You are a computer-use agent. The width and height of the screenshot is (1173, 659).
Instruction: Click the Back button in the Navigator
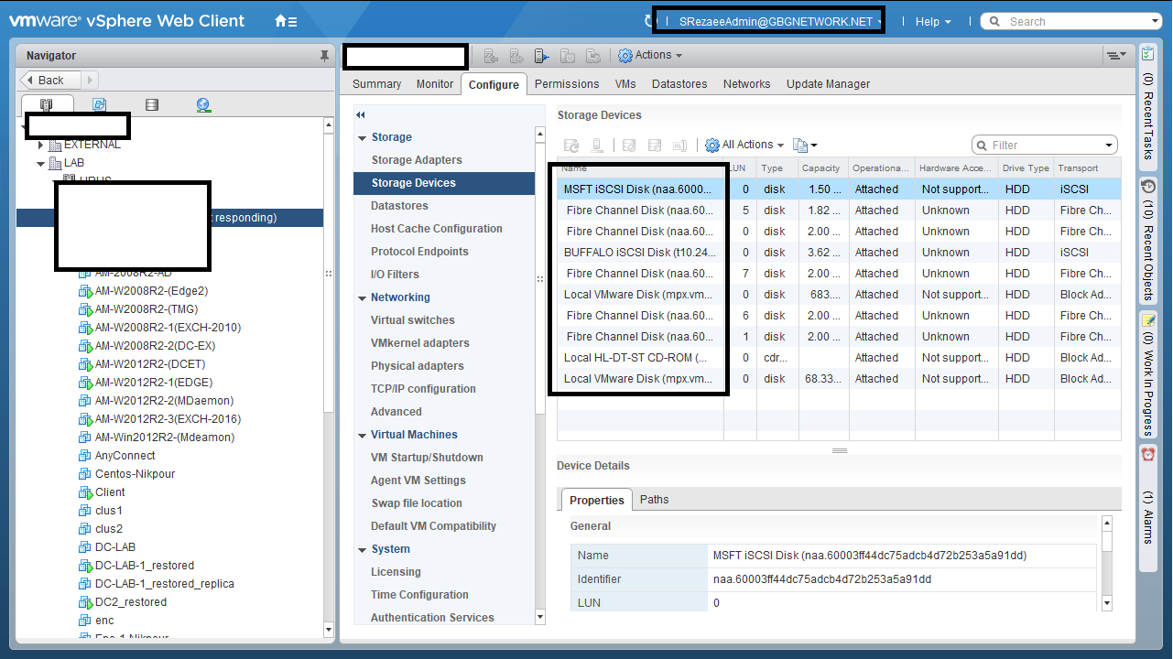[50, 81]
